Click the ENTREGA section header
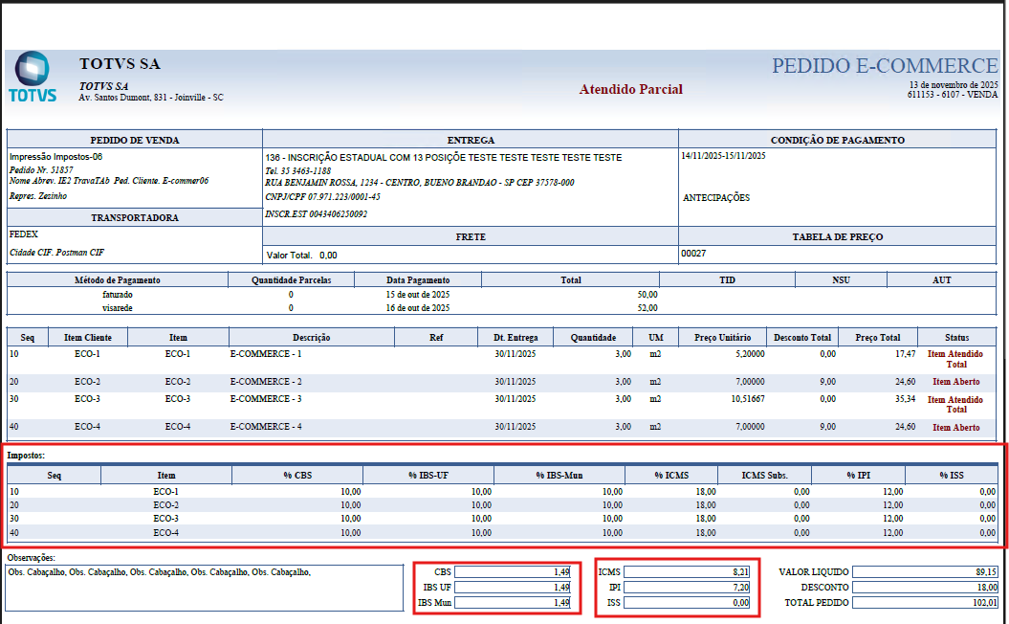This screenshot has width=1009, height=624. coord(471,140)
